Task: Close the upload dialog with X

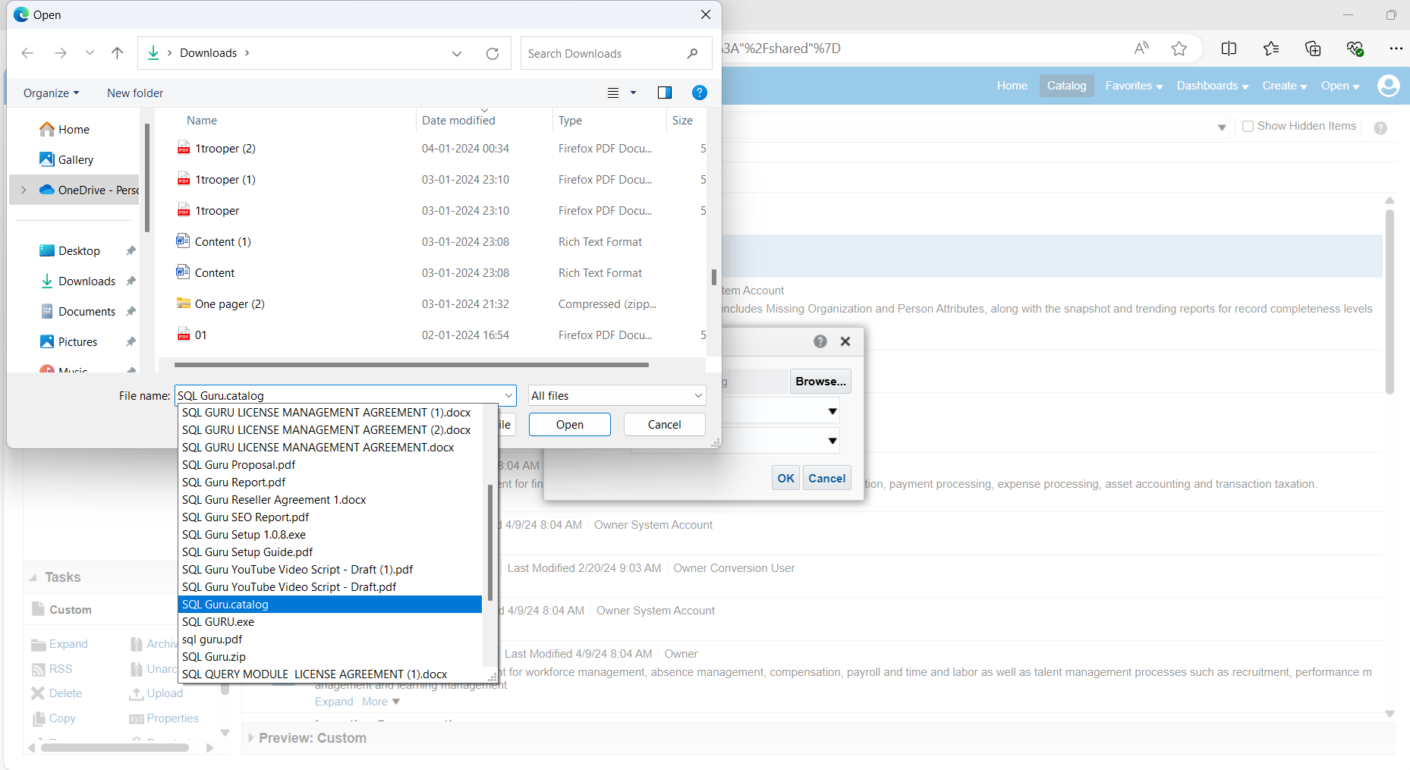Action: [845, 341]
